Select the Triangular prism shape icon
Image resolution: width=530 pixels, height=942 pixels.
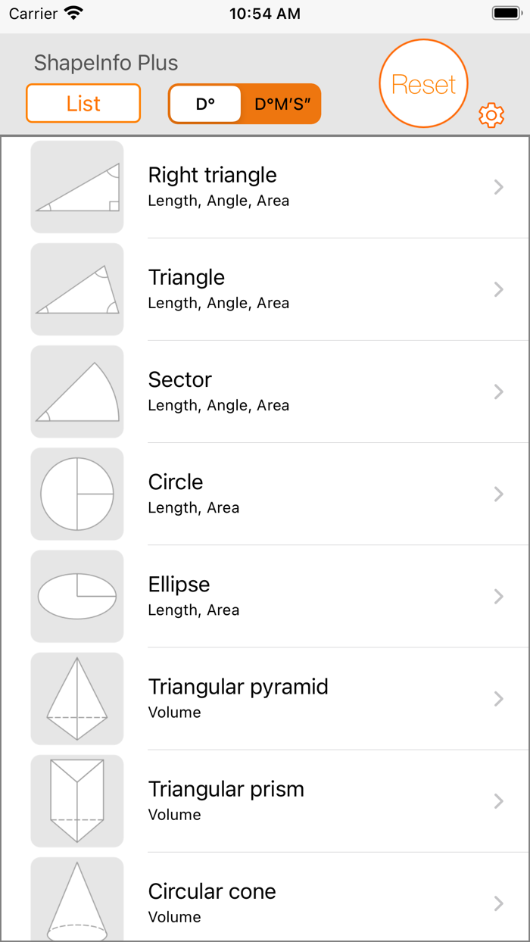point(76,800)
